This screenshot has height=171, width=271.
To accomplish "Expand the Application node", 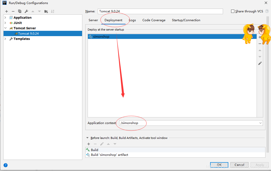I will click(5, 17).
